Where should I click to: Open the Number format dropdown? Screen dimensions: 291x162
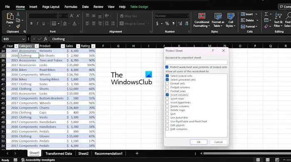tap(187, 16)
